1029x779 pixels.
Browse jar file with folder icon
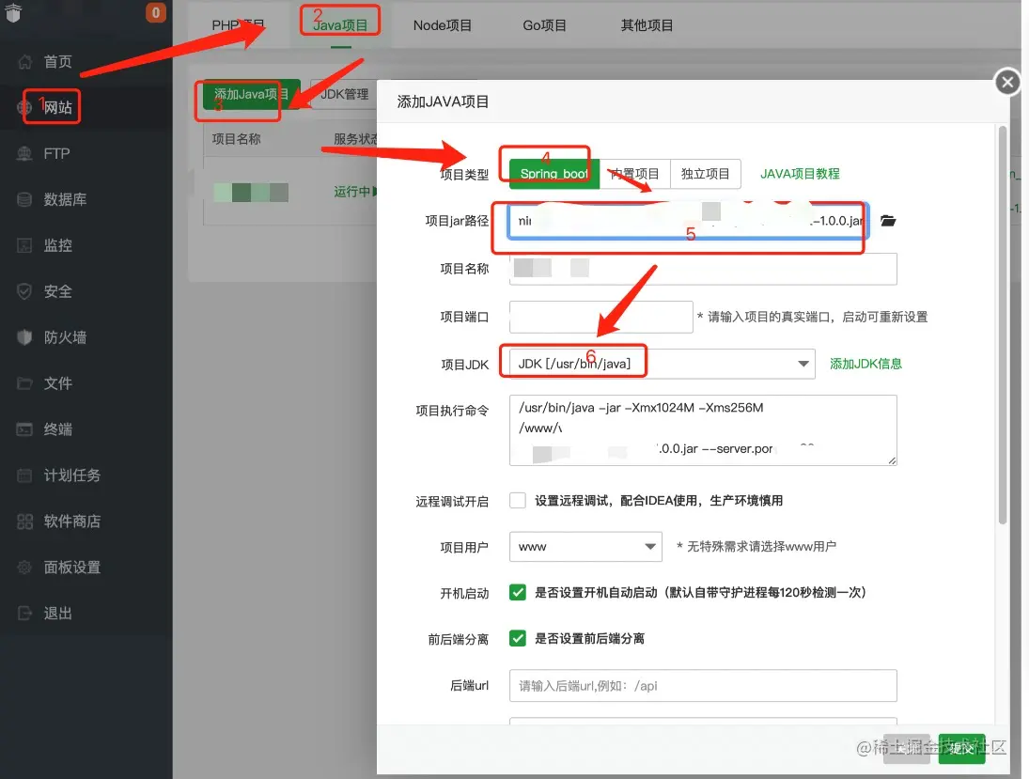(x=888, y=221)
